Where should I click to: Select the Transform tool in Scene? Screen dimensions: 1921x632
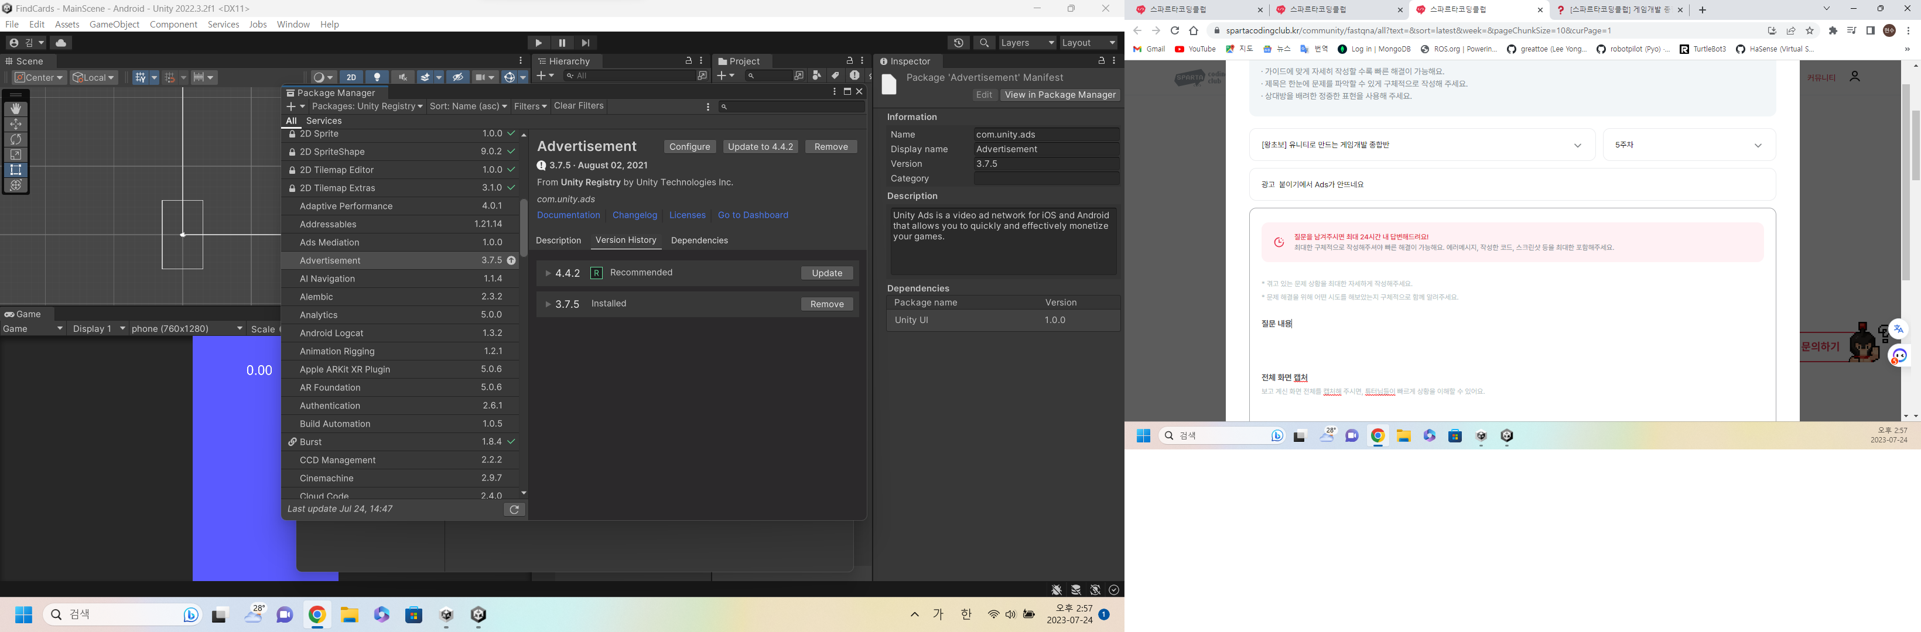point(16,185)
